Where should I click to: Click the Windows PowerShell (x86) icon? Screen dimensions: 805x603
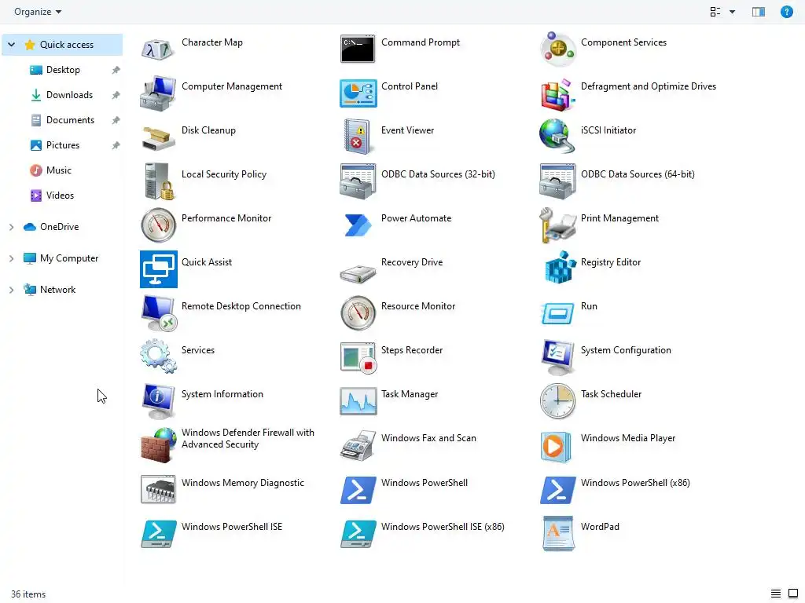(x=557, y=490)
